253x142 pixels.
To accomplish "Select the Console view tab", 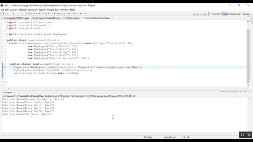I will [x=8, y=93].
